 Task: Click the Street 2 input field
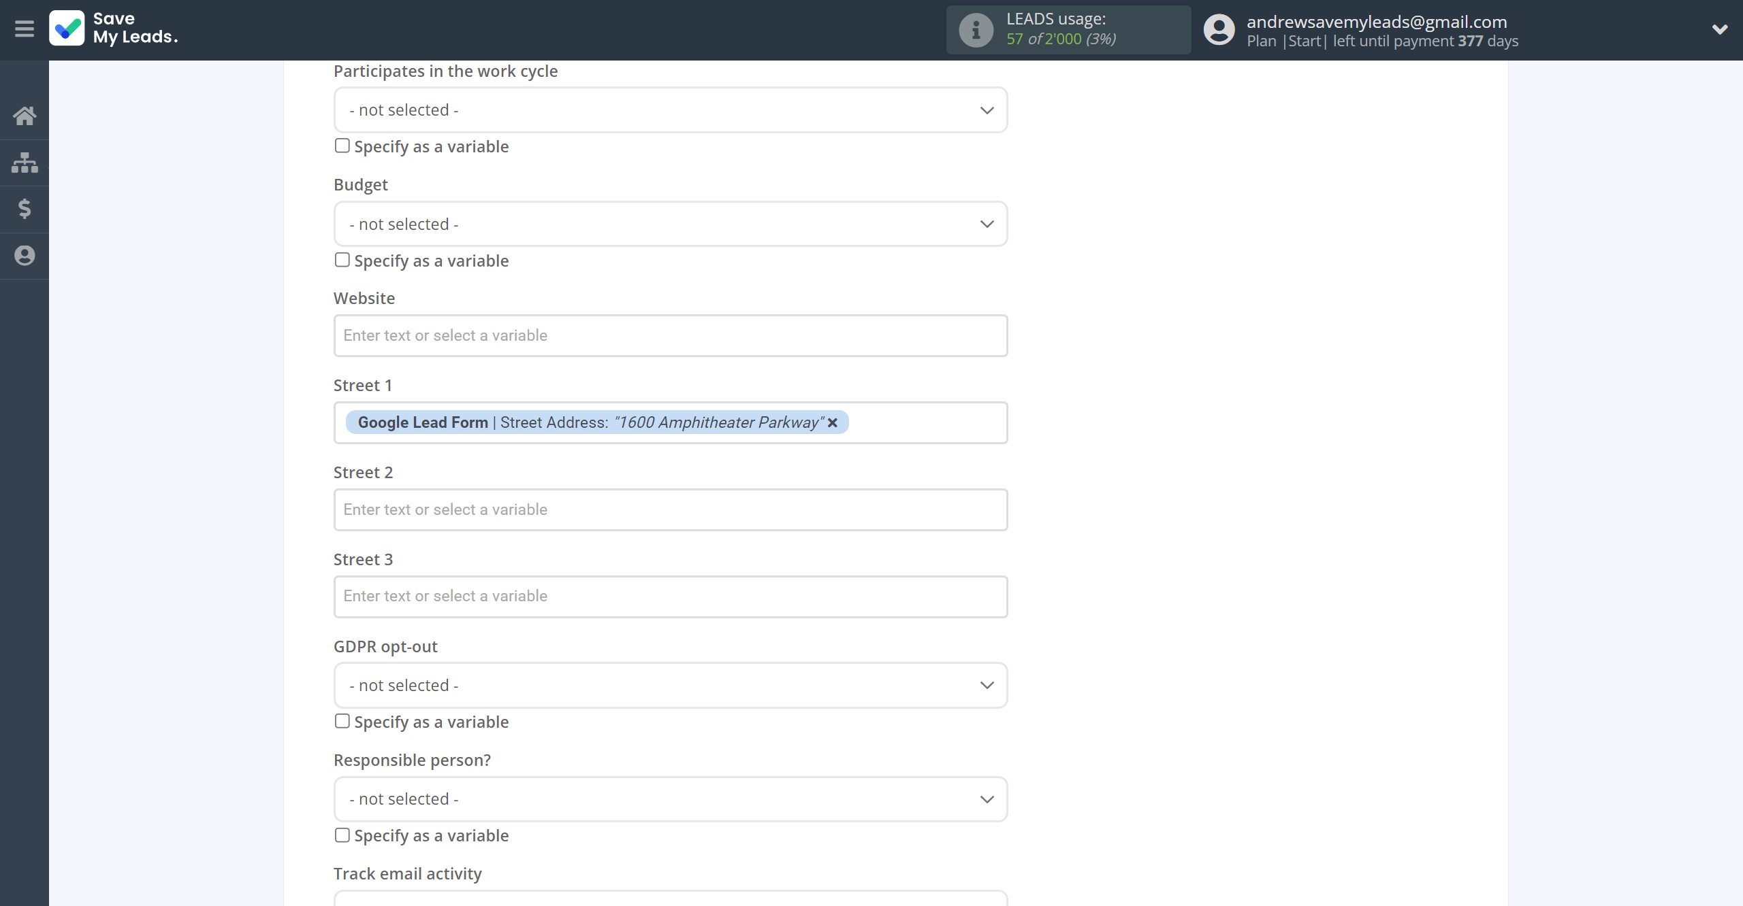[x=670, y=509]
